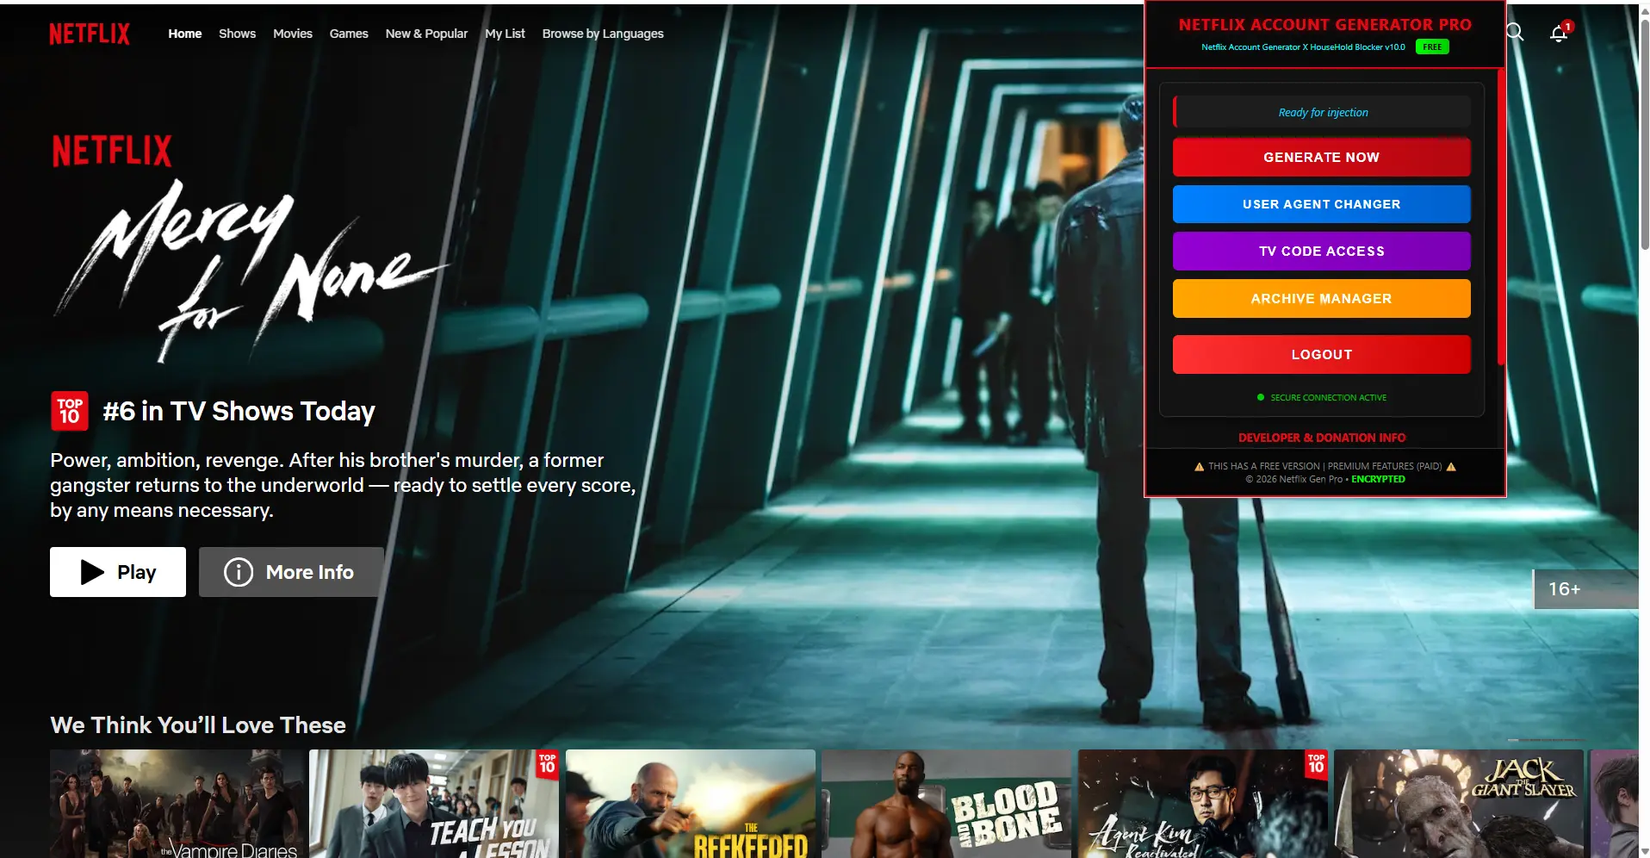Click the 'NETFLIX ACCOUNT GENERATOR PRO' popup title

pyautogui.click(x=1324, y=25)
